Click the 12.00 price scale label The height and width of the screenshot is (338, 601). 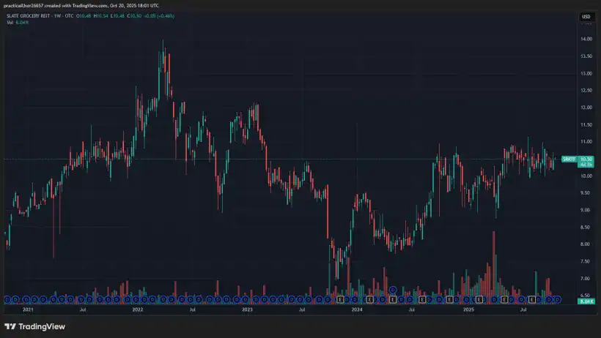point(586,108)
